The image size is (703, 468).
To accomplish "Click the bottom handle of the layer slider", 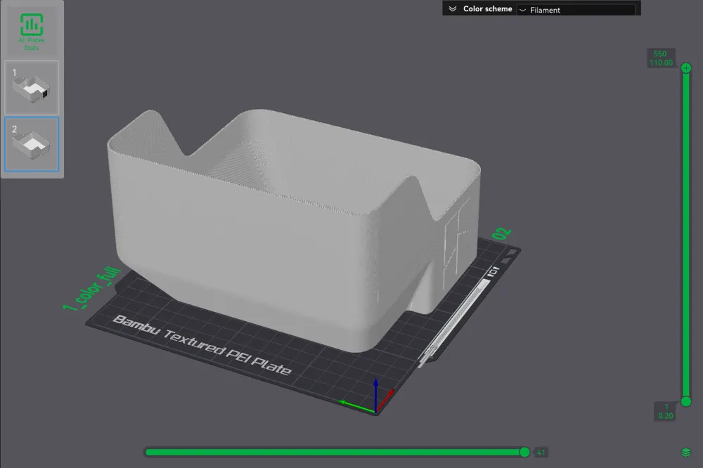I will point(685,401).
